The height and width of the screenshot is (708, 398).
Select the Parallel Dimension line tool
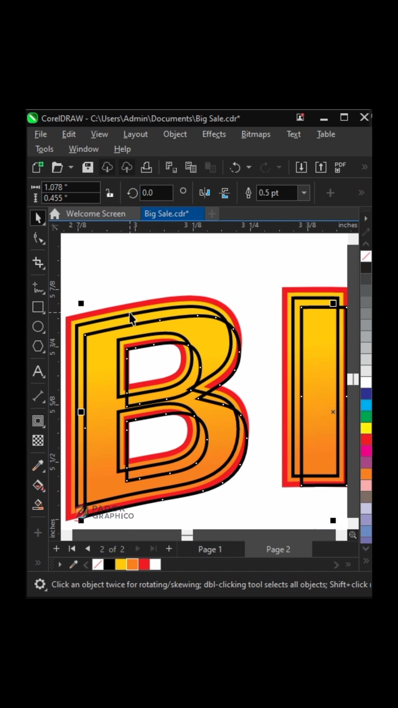(38, 396)
